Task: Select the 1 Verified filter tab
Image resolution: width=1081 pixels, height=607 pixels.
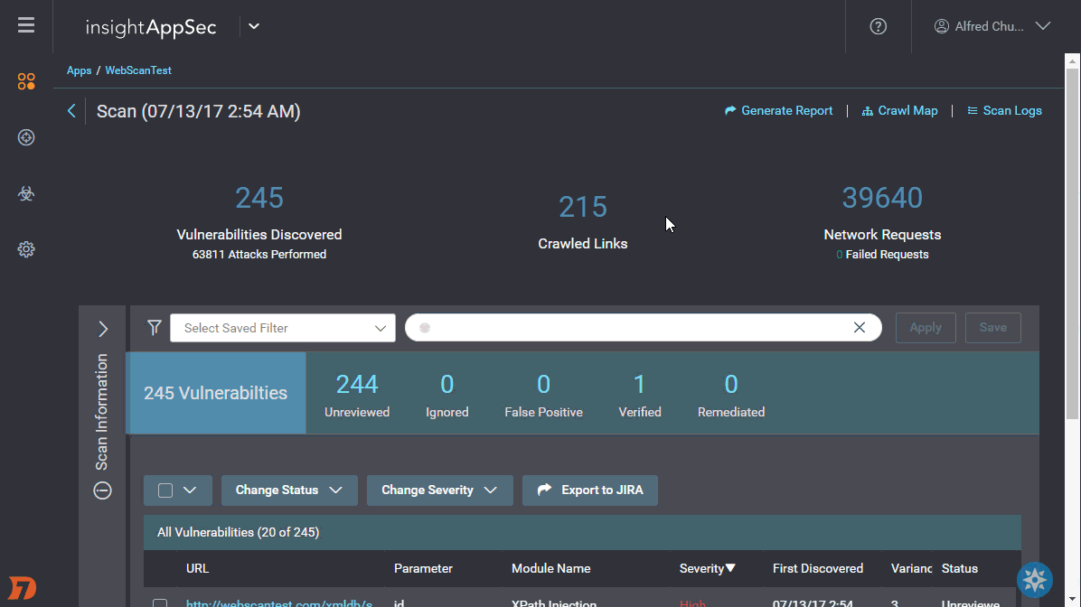Action: click(639, 394)
